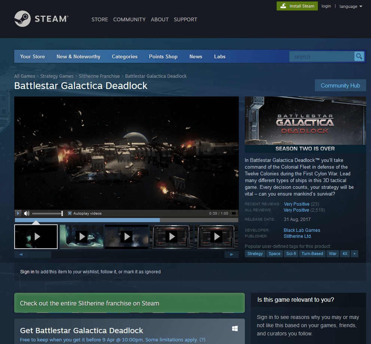
Task: Toggle the Autoplay videos checkbox
Action: coord(70,214)
